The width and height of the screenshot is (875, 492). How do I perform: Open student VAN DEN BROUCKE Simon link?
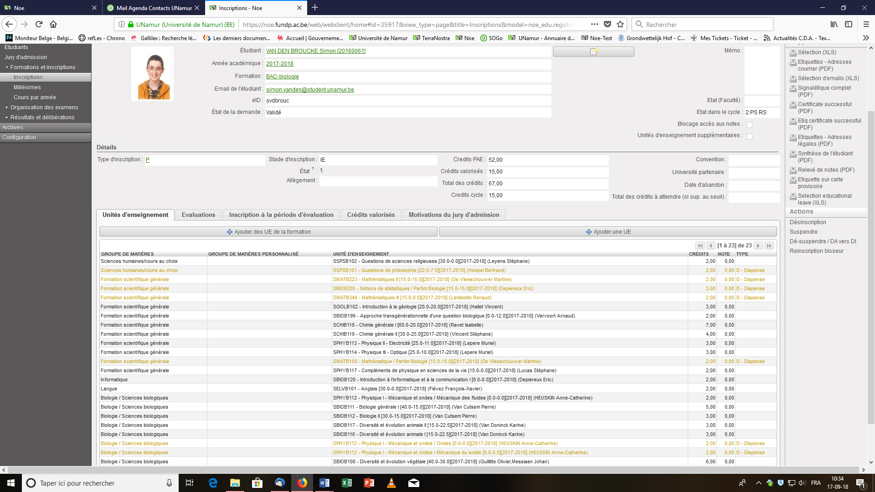[x=315, y=51]
